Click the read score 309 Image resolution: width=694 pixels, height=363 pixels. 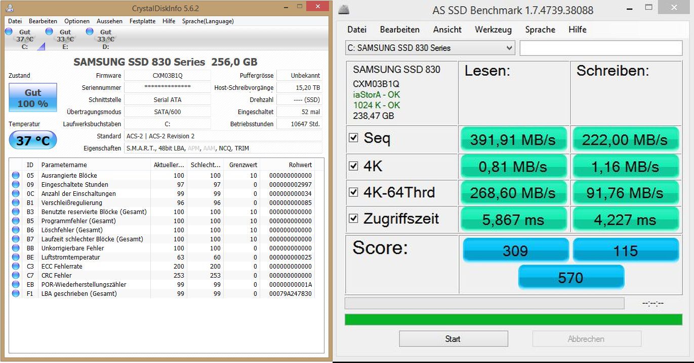515,250
